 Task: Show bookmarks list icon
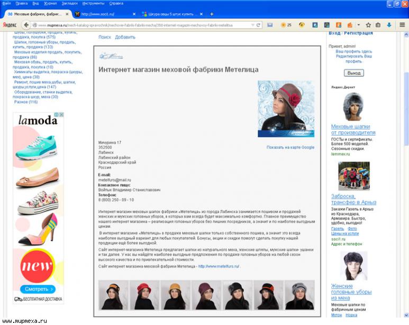coord(378,25)
